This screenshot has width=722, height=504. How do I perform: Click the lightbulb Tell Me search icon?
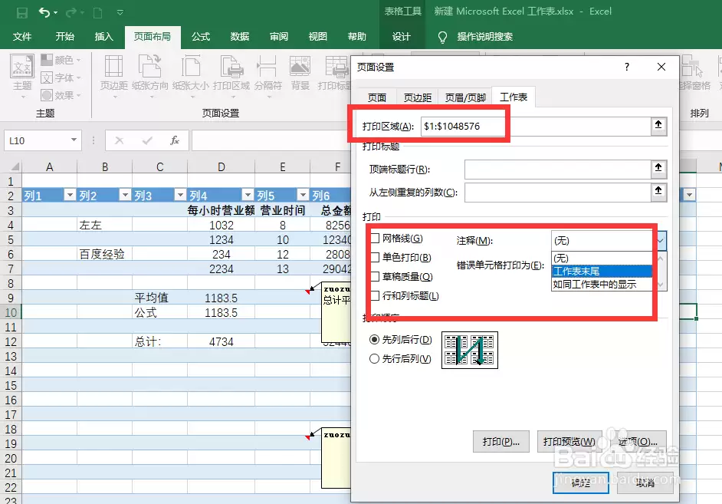coord(442,37)
